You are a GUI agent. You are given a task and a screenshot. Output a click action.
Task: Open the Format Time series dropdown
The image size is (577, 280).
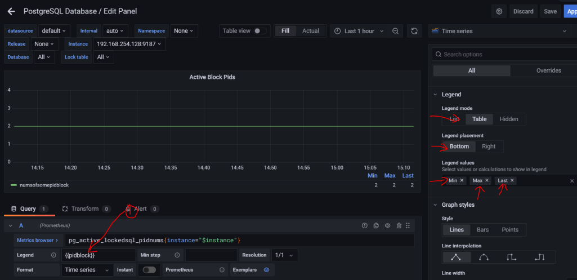point(86,270)
